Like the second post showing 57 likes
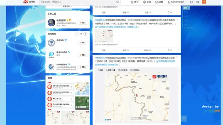Screen dimensions: 223x125 point(170,50)
